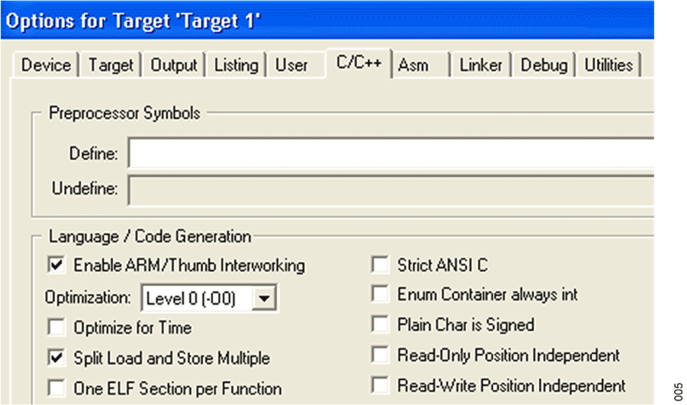Select the C/C++ tab

(x=359, y=63)
